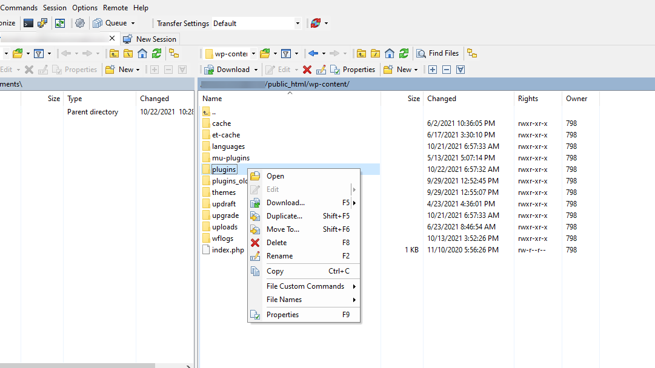Choose Rename in the context menu
Image resolution: width=655 pixels, height=368 pixels.
click(304, 256)
